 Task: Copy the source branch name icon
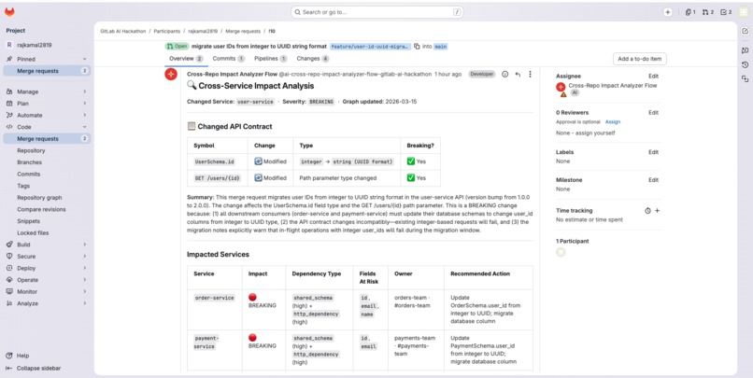coord(417,47)
